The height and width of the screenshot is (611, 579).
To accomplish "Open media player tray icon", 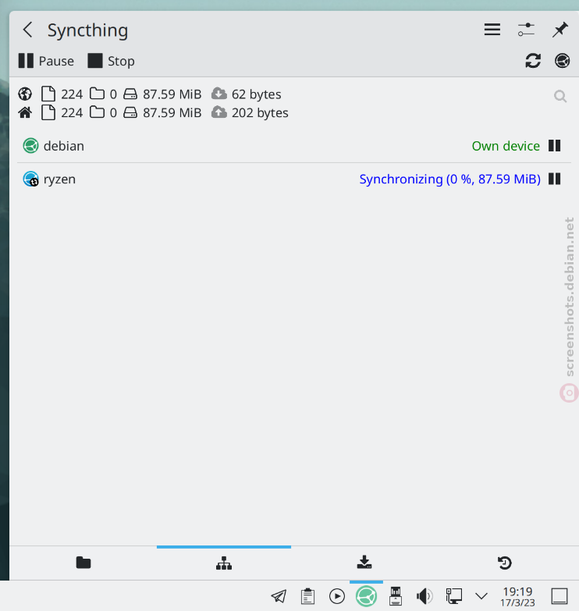I will point(337,596).
